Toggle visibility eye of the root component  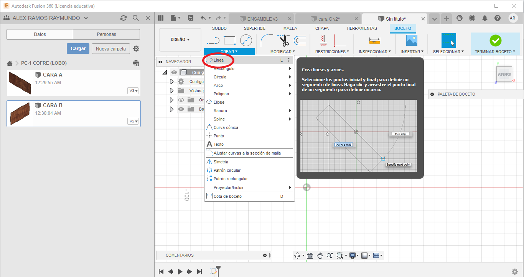pyautogui.click(x=174, y=72)
